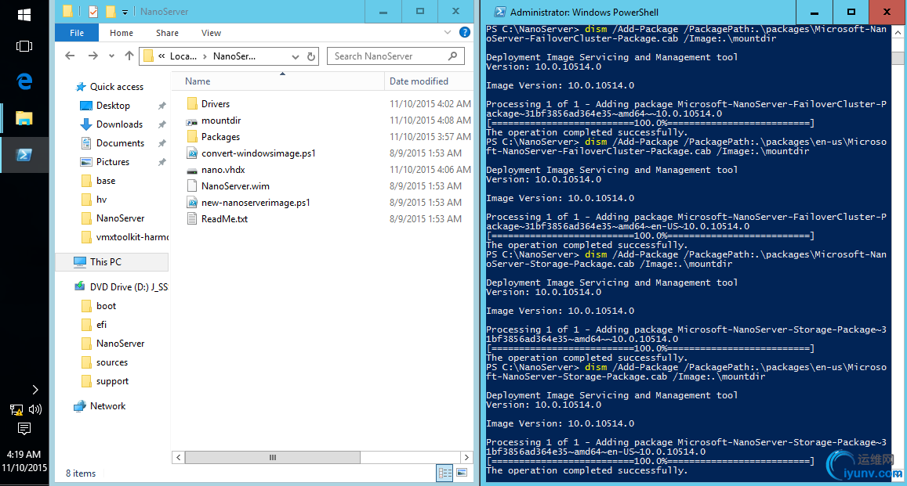Switch to details view layout
This screenshot has width=907, height=486.
[x=444, y=473]
